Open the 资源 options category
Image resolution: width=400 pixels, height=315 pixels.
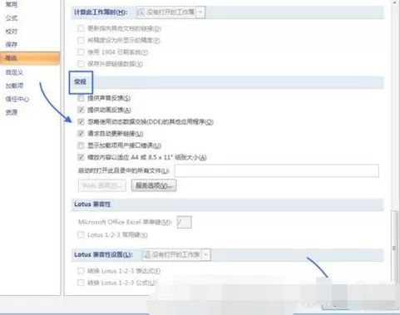[x=12, y=112]
